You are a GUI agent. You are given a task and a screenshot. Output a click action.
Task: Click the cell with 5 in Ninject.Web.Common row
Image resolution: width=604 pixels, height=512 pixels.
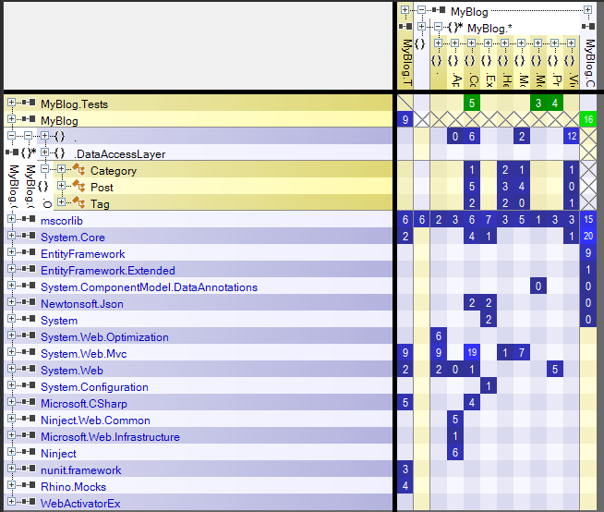tap(455, 419)
